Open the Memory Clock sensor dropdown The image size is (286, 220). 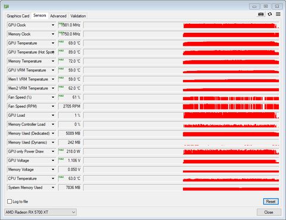point(53,34)
